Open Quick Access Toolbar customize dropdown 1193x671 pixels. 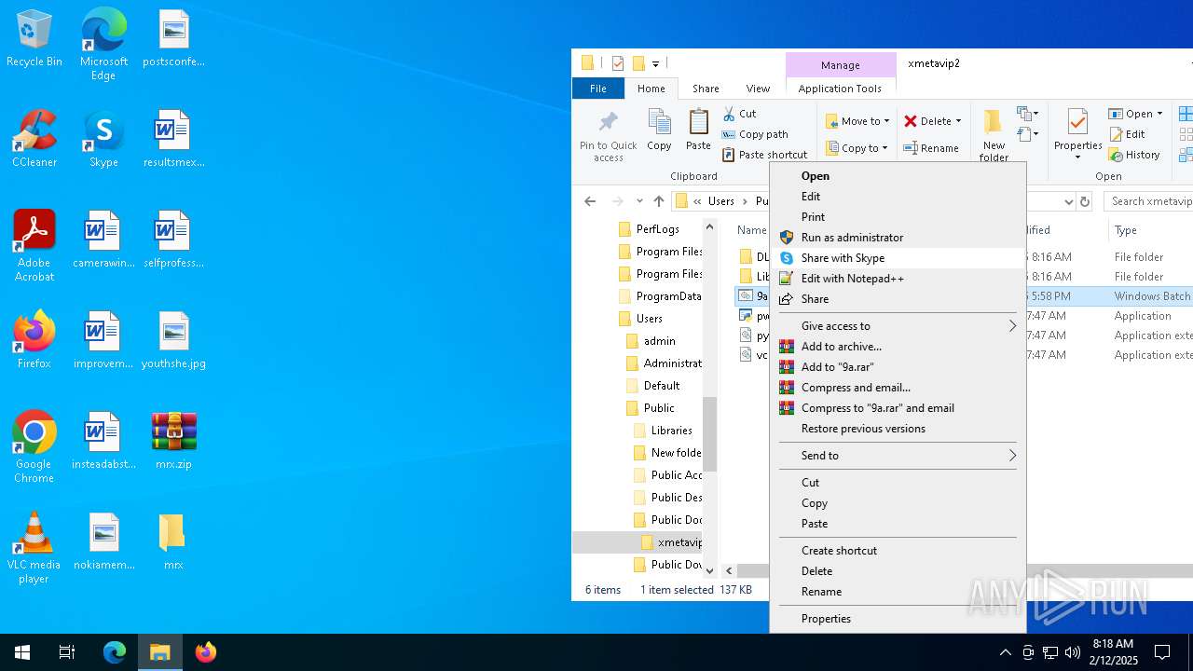tap(655, 64)
